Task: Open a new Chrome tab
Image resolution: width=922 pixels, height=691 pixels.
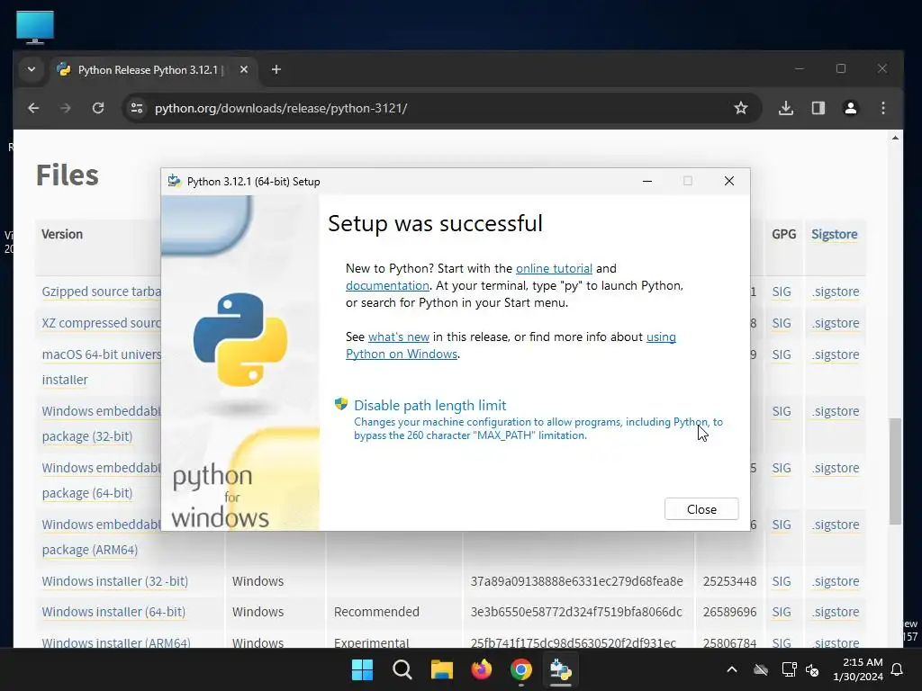Action: [x=276, y=69]
